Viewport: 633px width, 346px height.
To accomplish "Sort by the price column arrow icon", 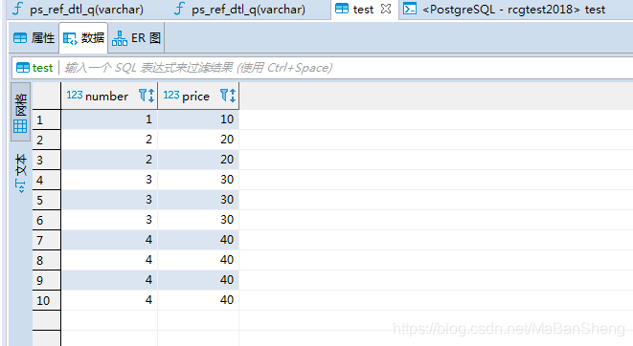I will 233,96.
